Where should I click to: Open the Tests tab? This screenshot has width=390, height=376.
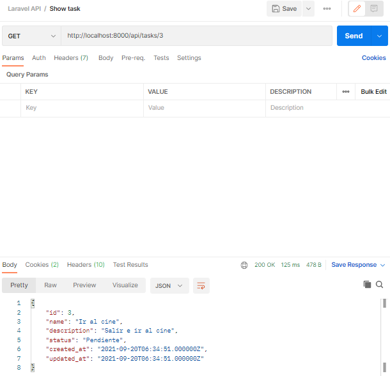[x=161, y=58]
